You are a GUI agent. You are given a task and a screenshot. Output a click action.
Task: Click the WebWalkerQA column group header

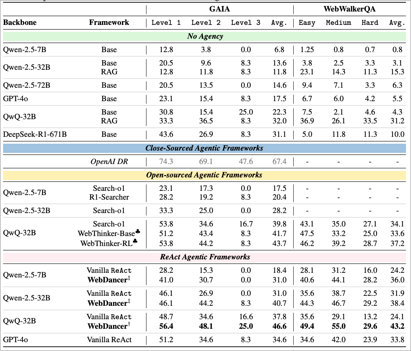coord(349,9)
